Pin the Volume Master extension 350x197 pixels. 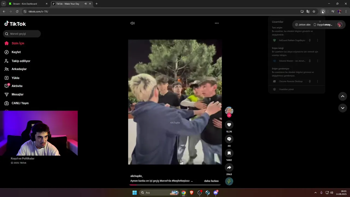(310, 61)
